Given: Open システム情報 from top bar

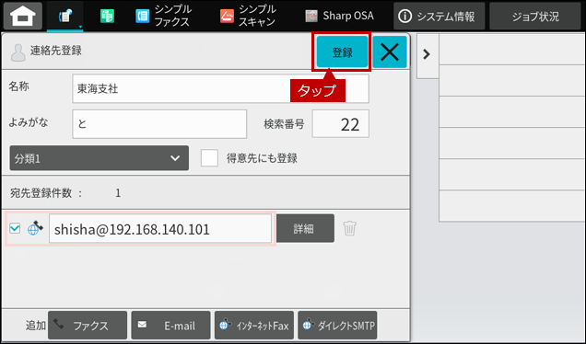Looking at the screenshot, I should pos(439,16).
